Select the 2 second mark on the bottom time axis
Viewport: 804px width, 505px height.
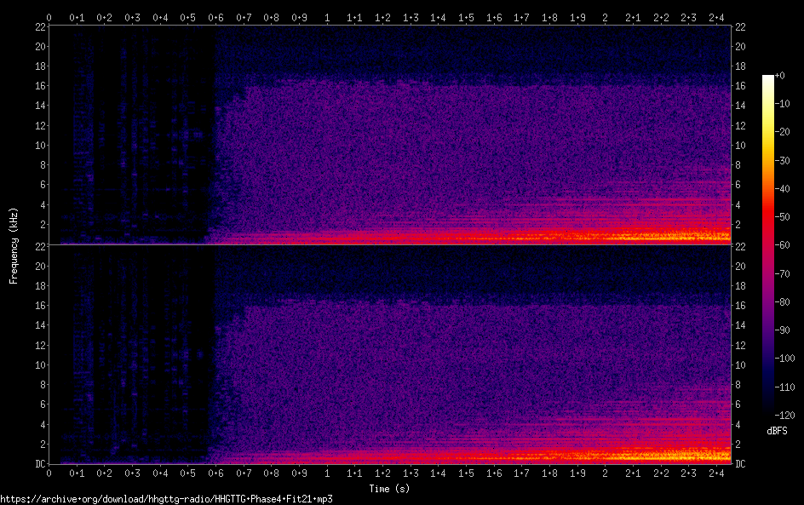(x=606, y=473)
